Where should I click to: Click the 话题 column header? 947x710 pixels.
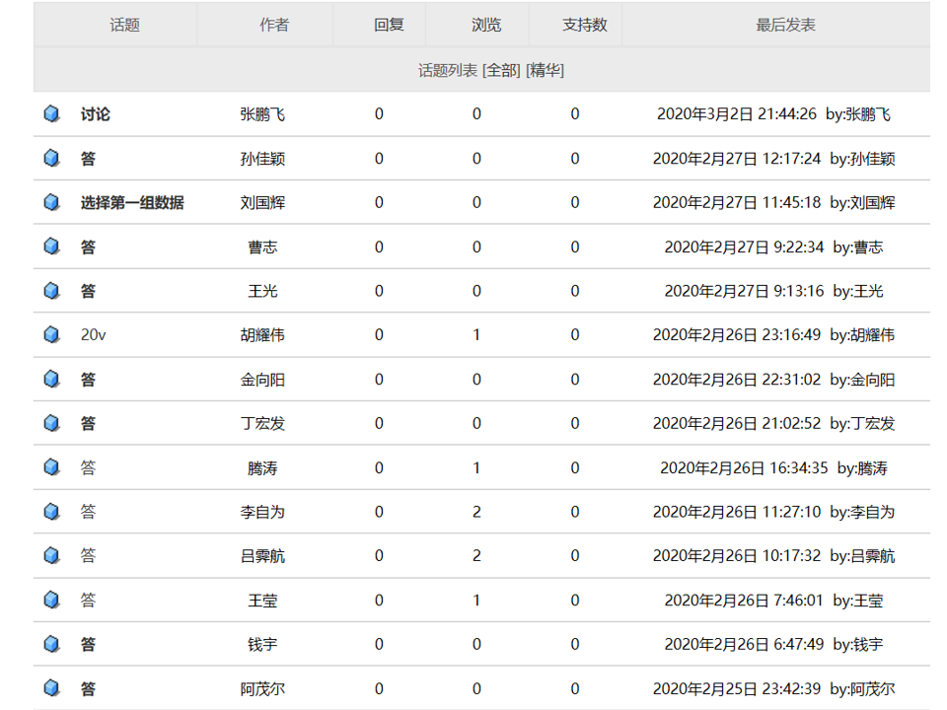tap(124, 25)
